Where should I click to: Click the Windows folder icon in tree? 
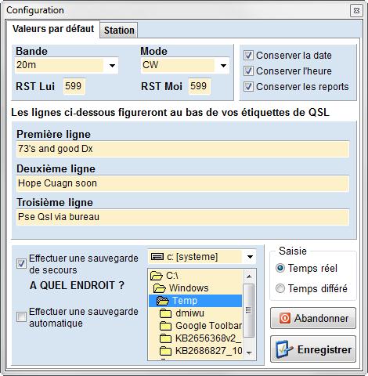pyautogui.click(x=160, y=288)
